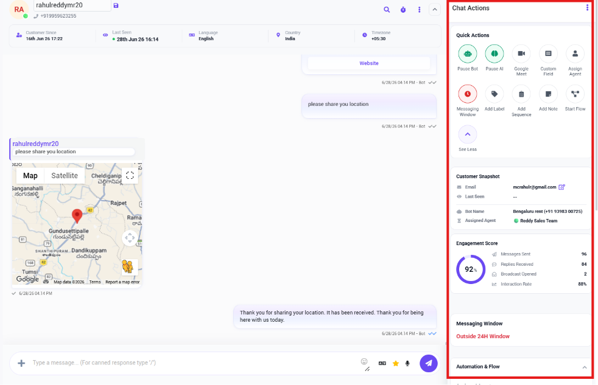Click the Last Seen 28th Jun value
Screen dimensions: 598x385
137,39
